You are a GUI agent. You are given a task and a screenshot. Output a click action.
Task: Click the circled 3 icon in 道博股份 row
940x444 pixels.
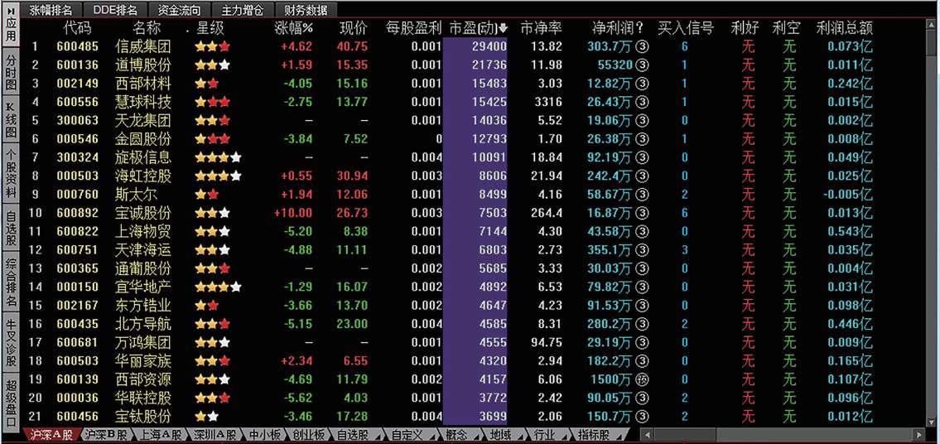[x=642, y=65]
